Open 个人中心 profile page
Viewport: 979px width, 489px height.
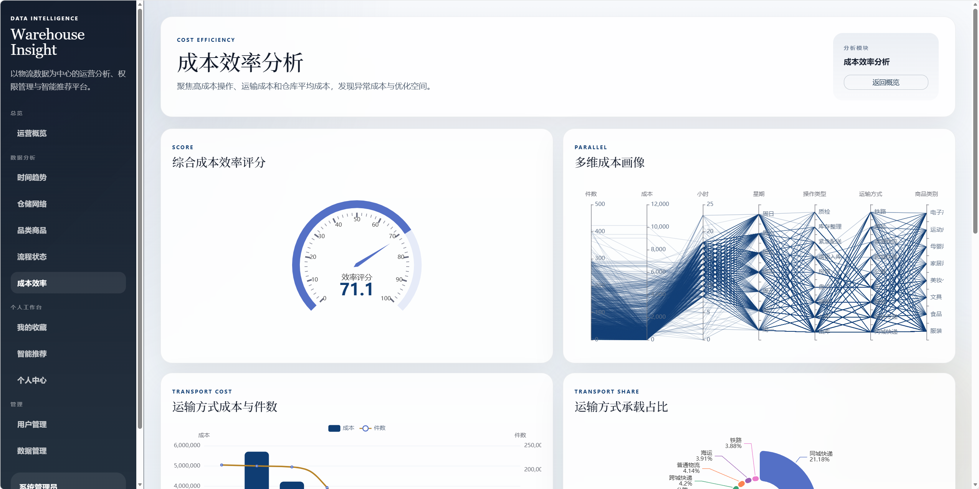[32, 380]
